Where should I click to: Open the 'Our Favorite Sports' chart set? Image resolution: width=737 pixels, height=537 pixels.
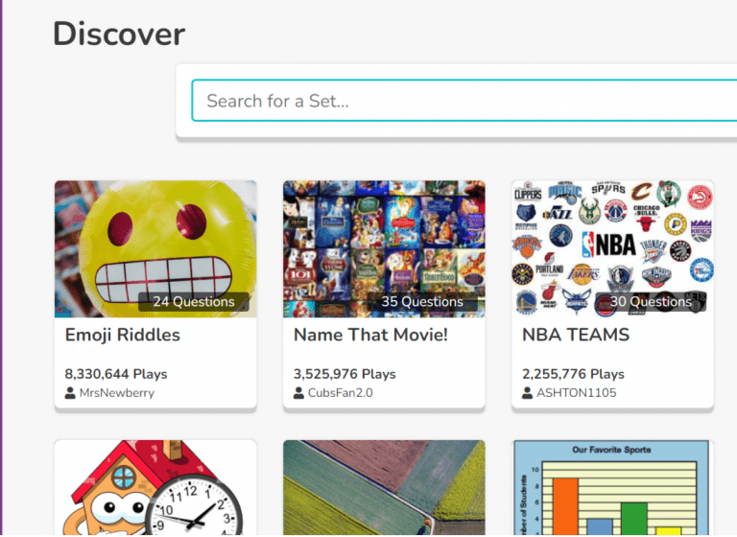point(612,489)
